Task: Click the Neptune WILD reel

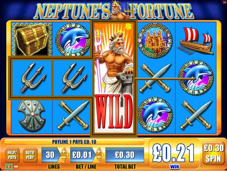Action: click(114, 78)
